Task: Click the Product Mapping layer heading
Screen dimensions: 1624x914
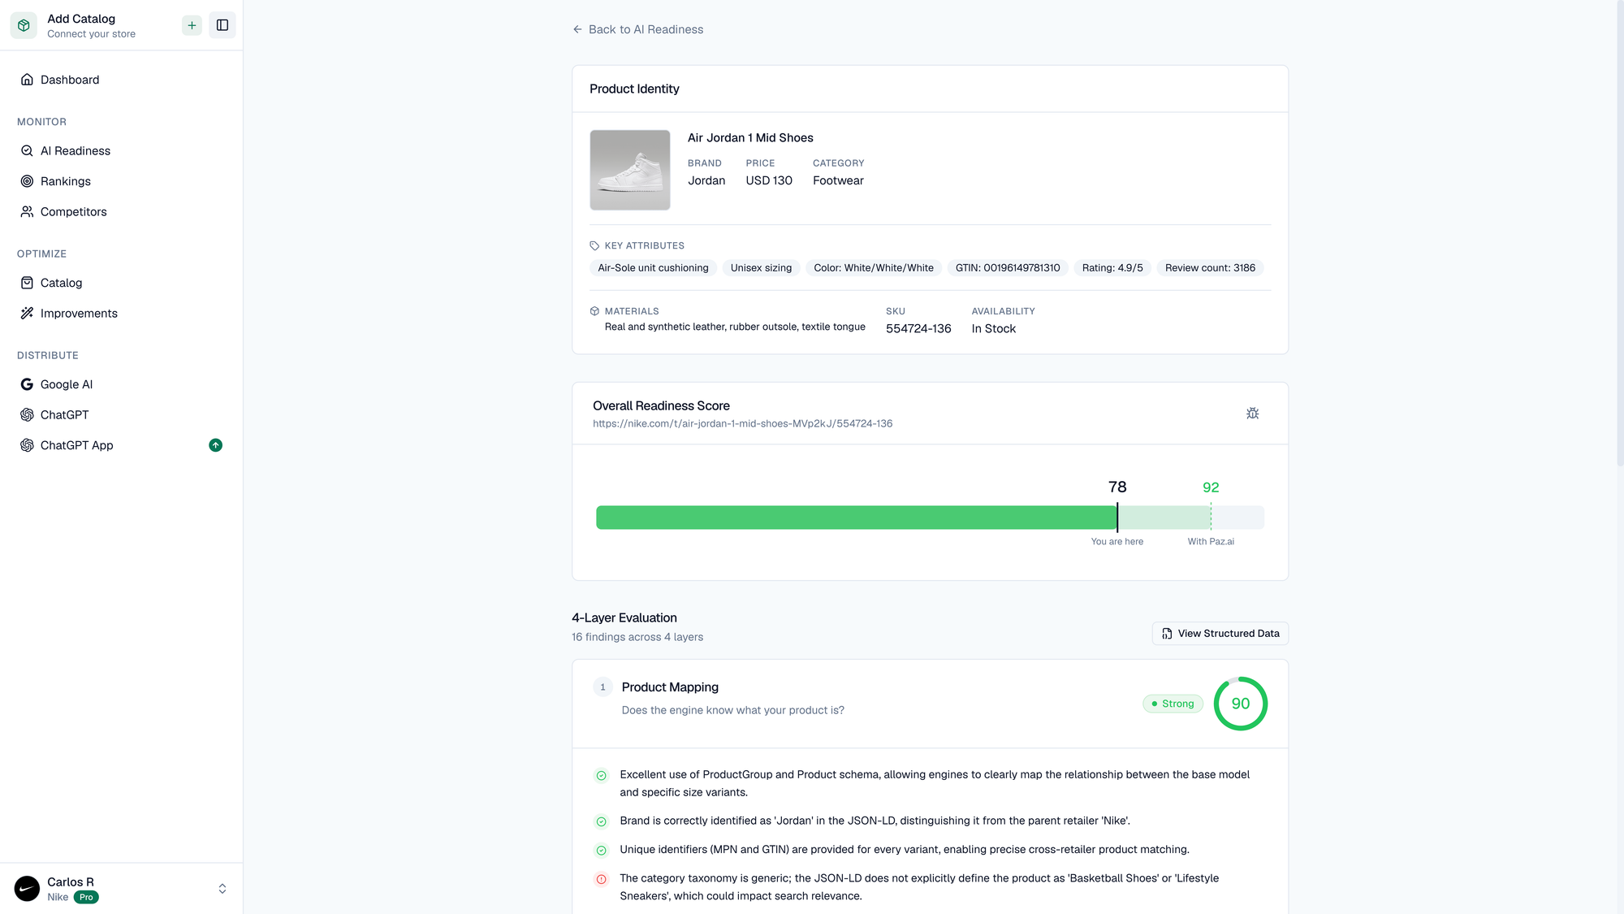Action: [x=670, y=687]
